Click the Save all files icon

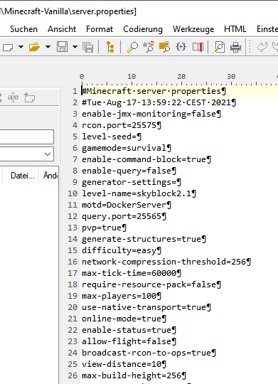coord(88,47)
